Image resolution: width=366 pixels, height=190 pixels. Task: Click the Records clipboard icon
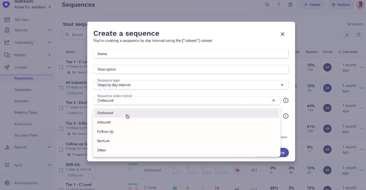coord(7,30)
